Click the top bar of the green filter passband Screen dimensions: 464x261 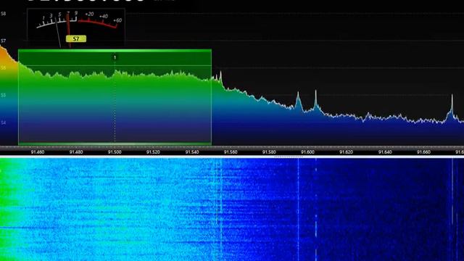115,51
